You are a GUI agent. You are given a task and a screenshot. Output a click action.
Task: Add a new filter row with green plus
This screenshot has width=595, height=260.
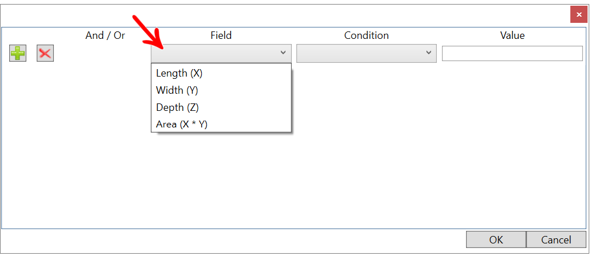pos(18,53)
